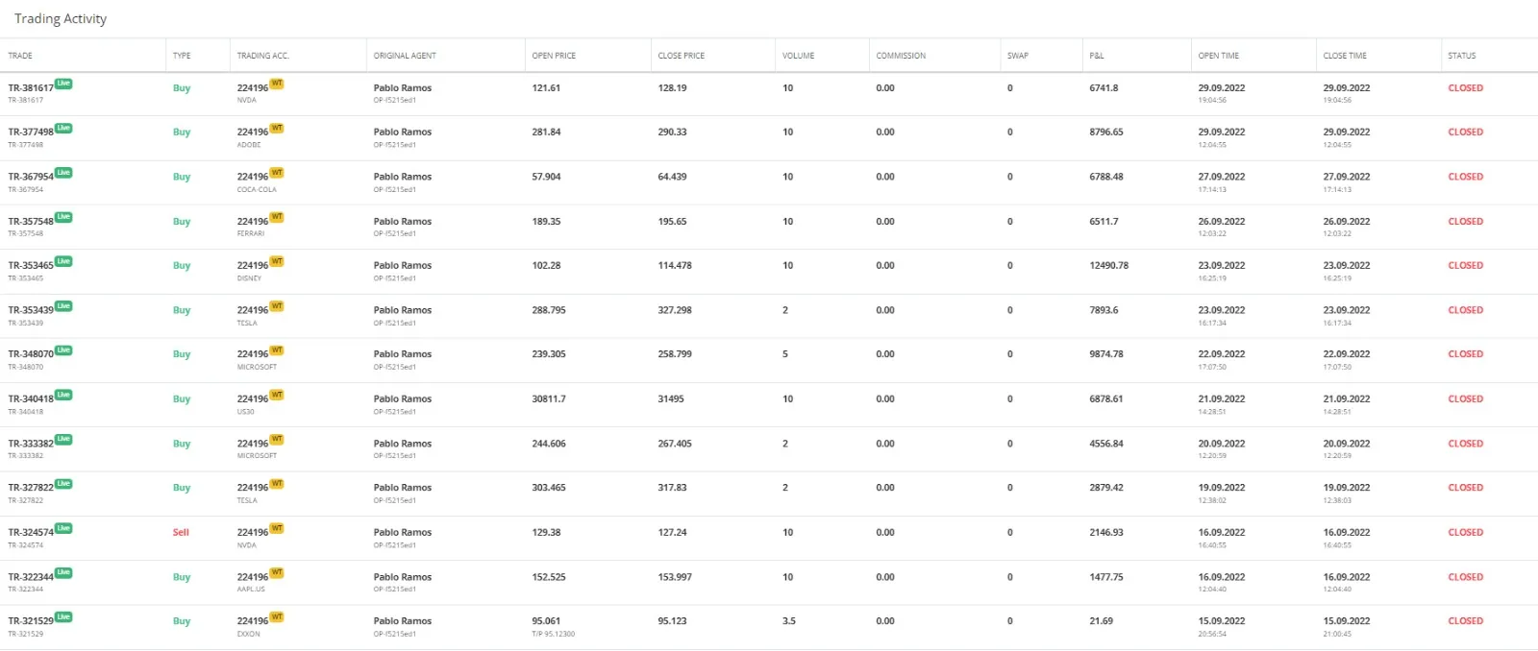Open trade TR-340418 details

31,399
